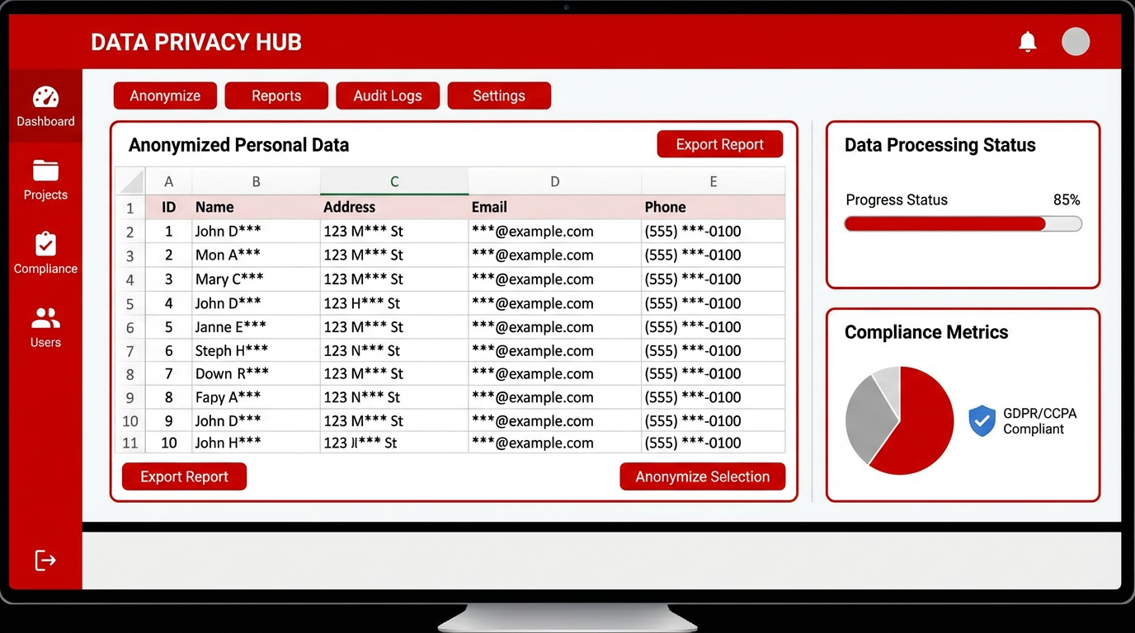This screenshot has width=1135, height=633.
Task: Switch to the Anonymize tab
Action: pos(165,96)
